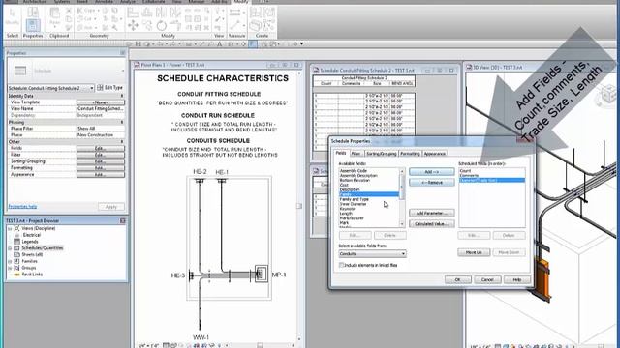Close the Project Browser panel
620x348 pixels.
123,221
